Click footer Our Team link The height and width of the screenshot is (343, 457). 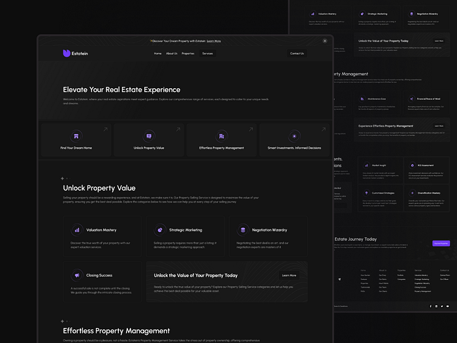pyautogui.click(x=383, y=287)
